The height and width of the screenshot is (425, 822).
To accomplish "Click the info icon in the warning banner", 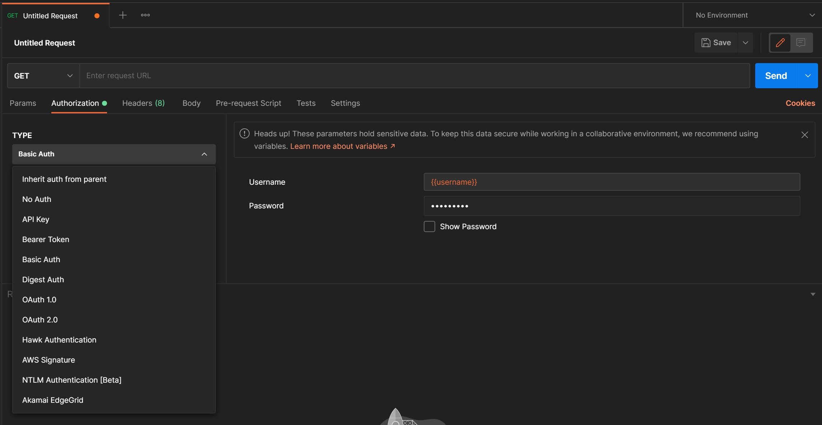I will [x=245, y=133].
